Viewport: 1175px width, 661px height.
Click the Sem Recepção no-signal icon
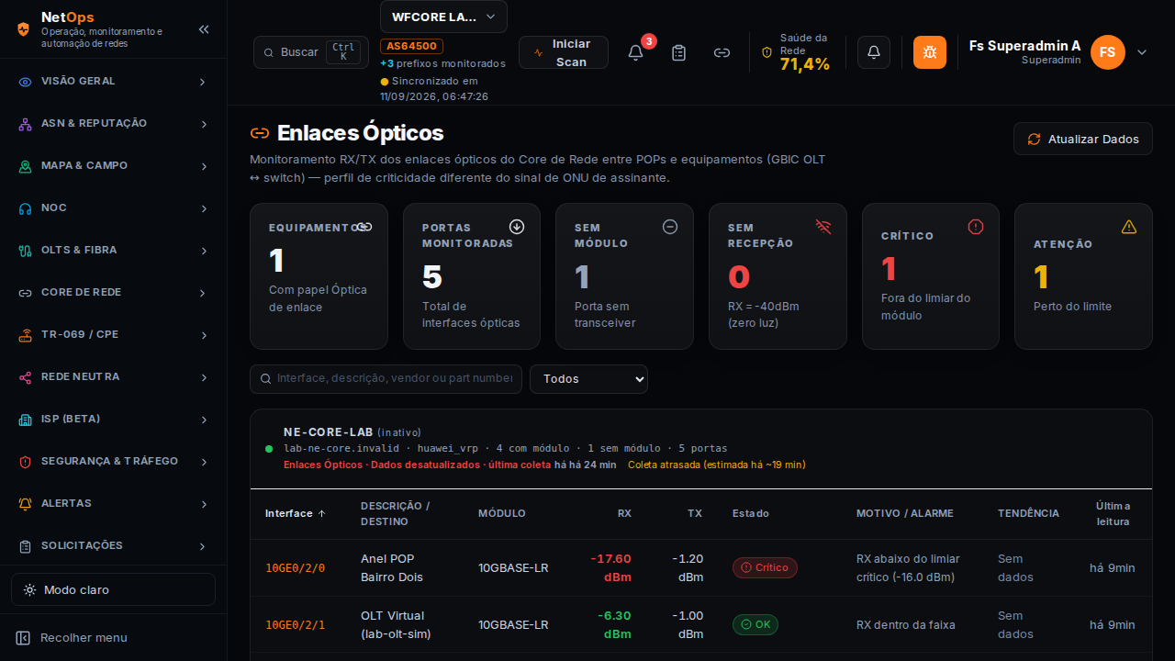tap(823, 227)
